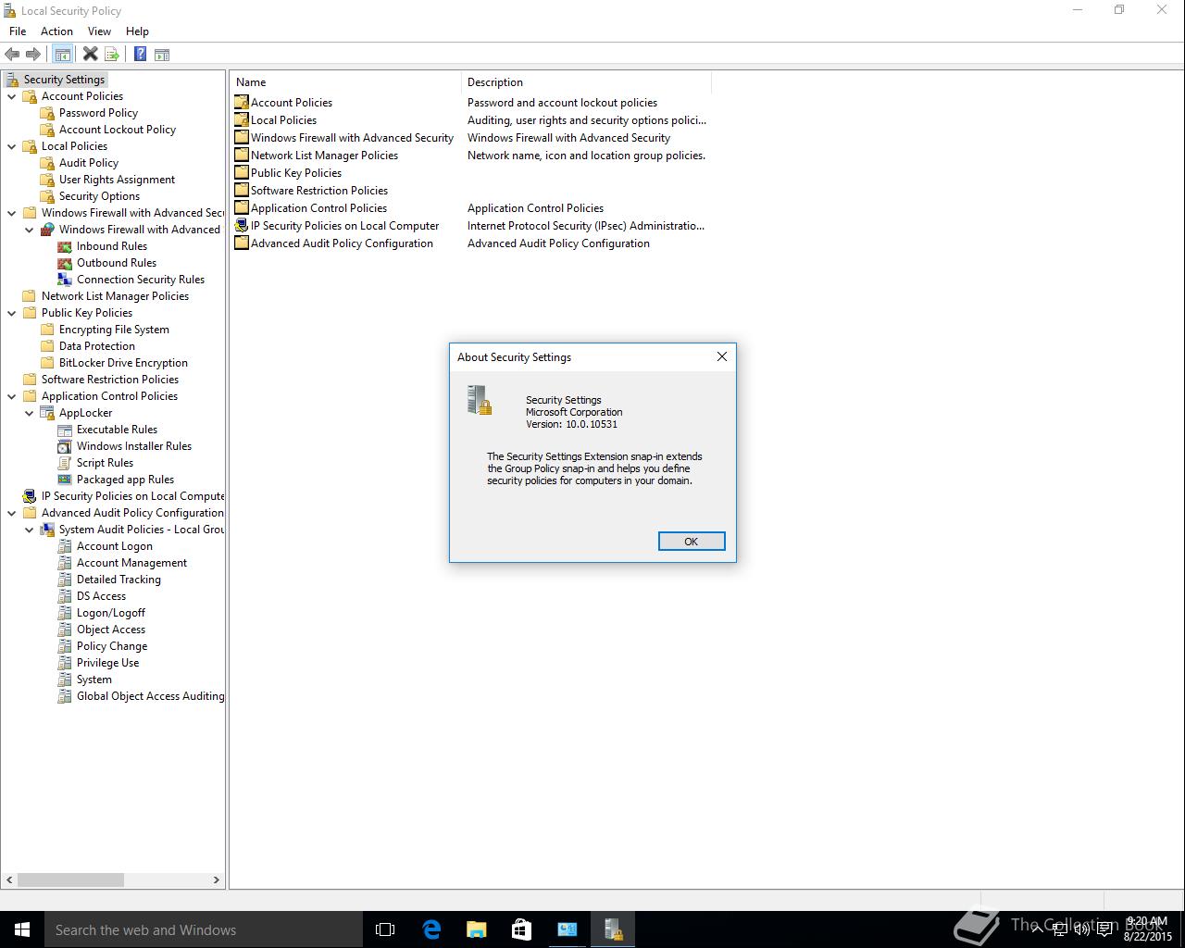Click the Description column header
Viewport: 1185px width, 948px height.
click(x=586, y=82)
